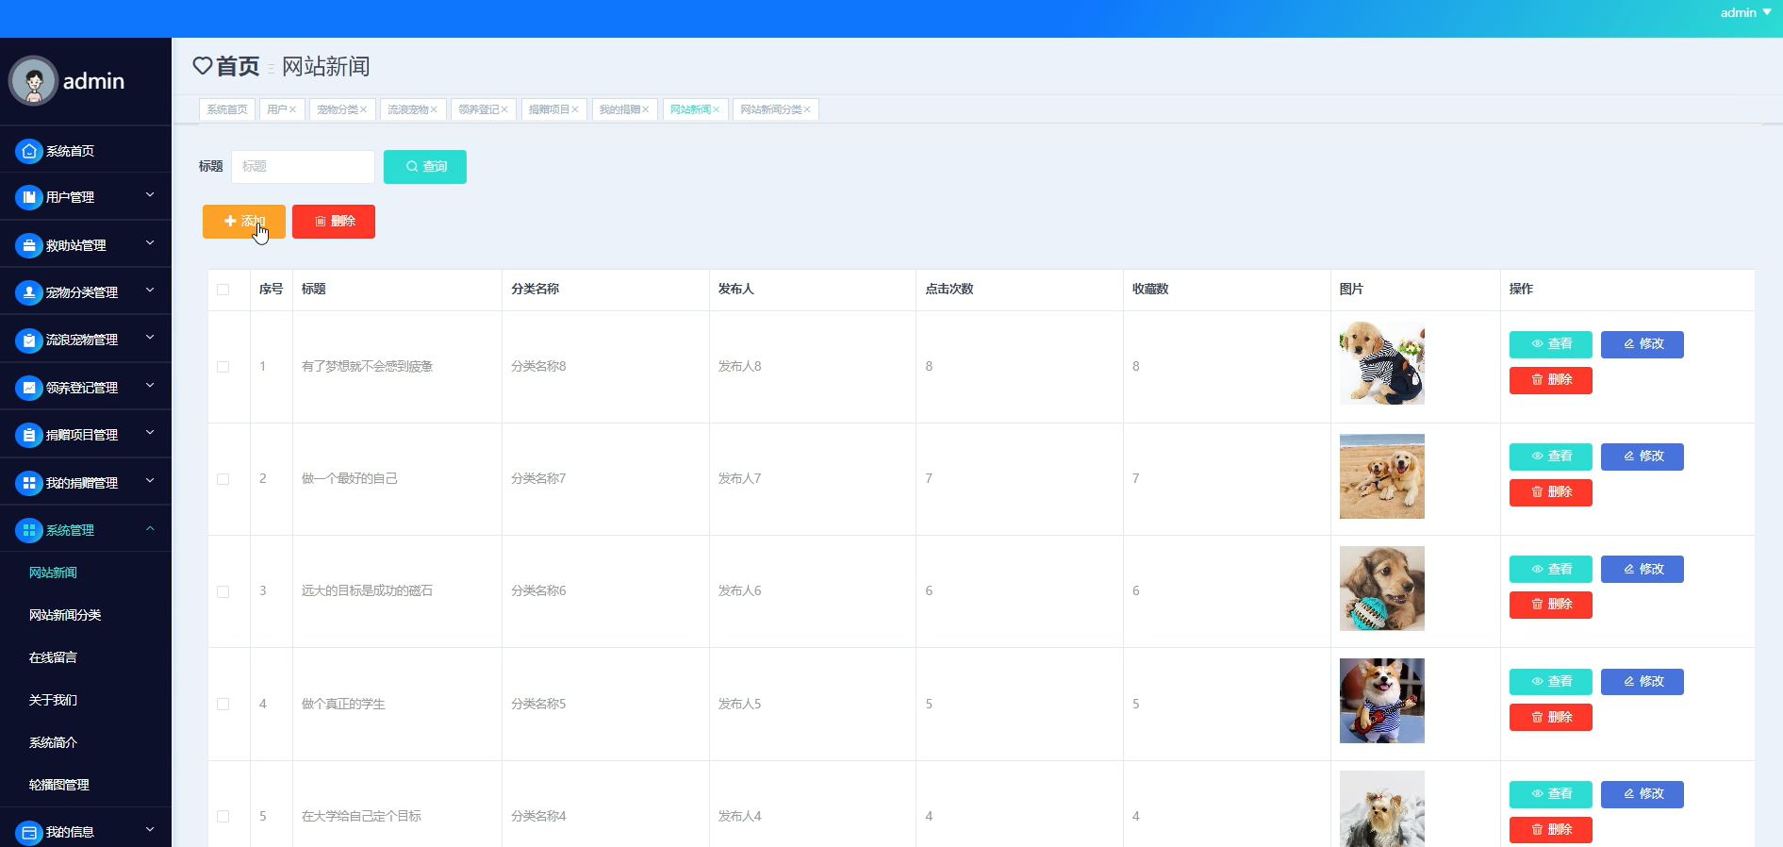
Task: Switch to the 系统首页 tab
Action: pos(227,109)
